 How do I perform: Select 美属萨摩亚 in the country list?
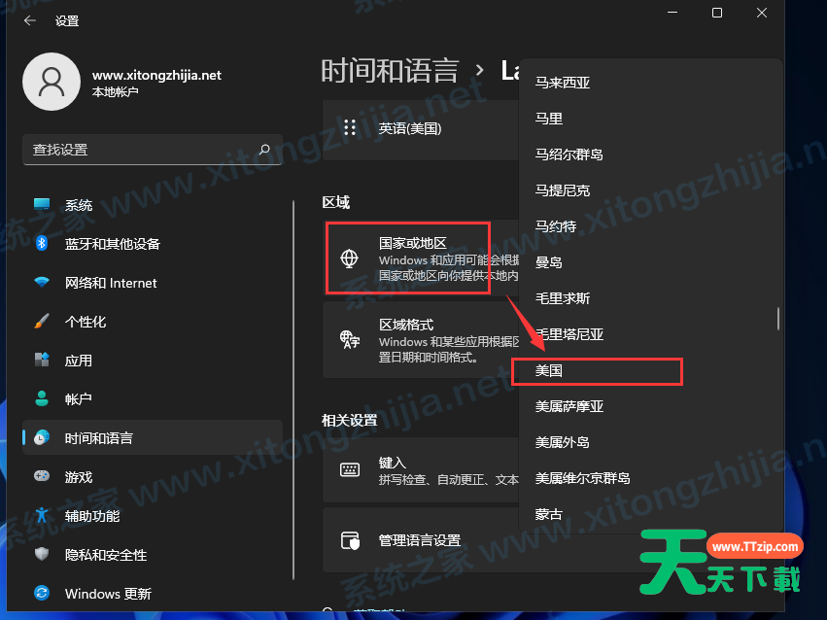(649, 406)
